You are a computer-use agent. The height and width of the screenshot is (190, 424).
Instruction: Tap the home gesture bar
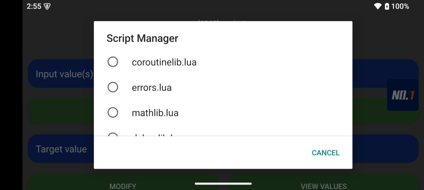[223, 183]
